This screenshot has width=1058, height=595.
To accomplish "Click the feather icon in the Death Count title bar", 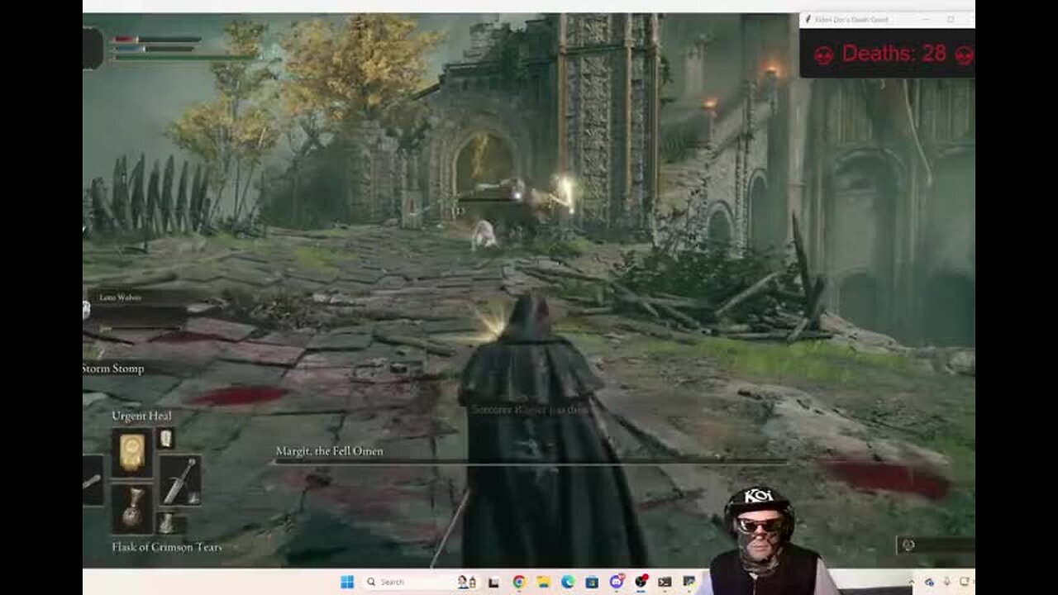I will coord(808,19).
